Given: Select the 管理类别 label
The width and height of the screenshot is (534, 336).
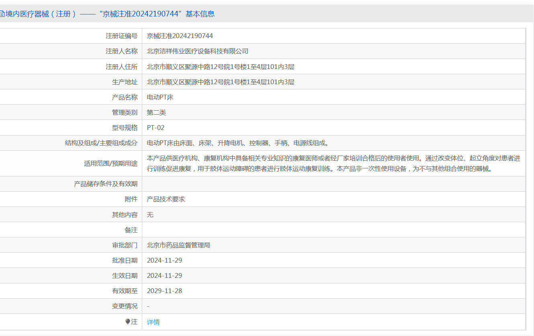Looking at the screenshot, I should pyautogui.click(x=125, y=112).
